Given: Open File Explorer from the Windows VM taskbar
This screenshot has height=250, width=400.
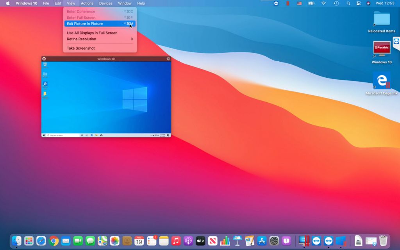Looking at the screenshot, I should (x=96, y=135).
